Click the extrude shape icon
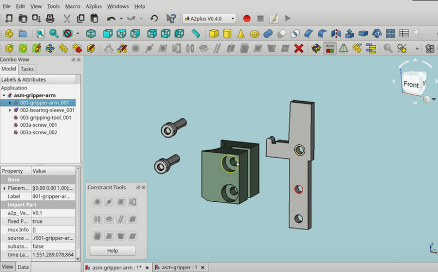 click(x=349, y=34)
